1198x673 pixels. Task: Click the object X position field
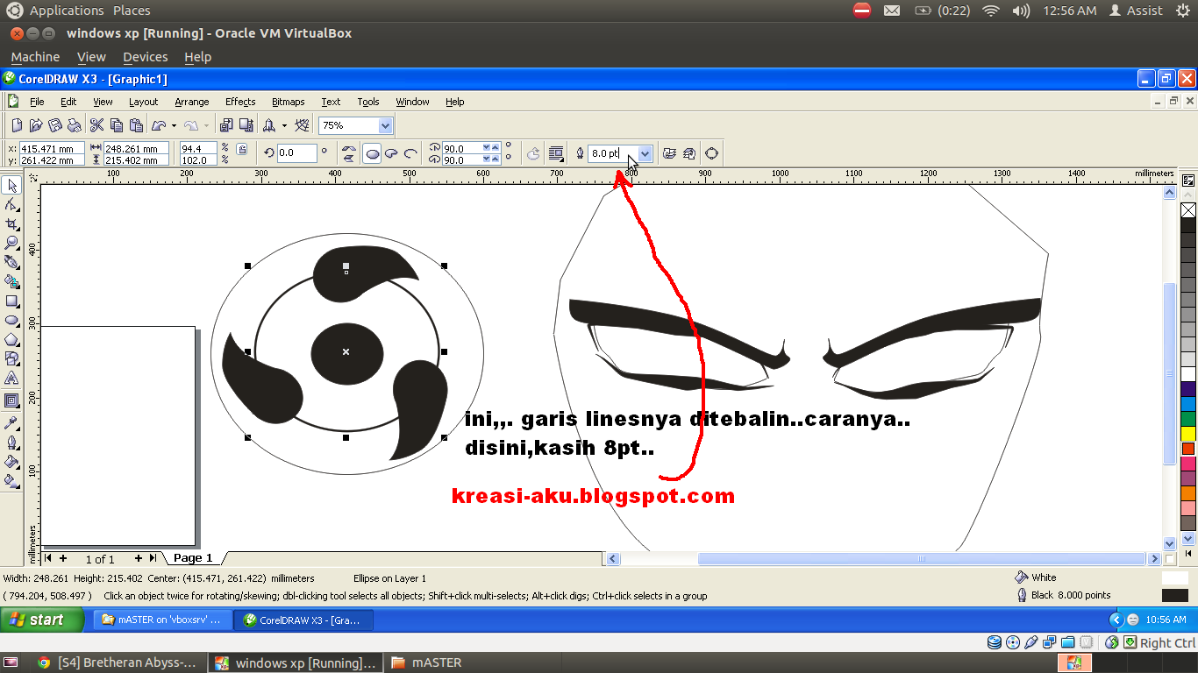[x=52, y=149]
